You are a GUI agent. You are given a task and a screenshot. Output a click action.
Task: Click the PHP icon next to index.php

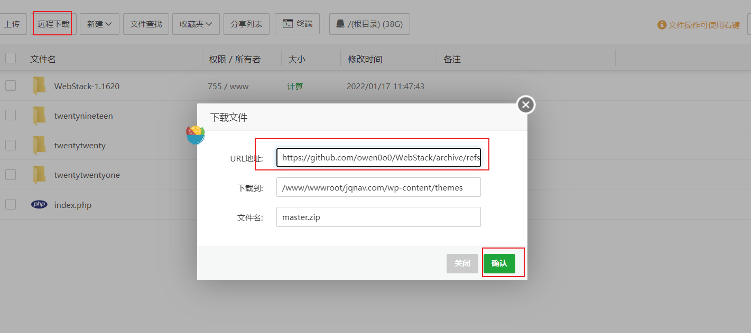click(39, 204)
